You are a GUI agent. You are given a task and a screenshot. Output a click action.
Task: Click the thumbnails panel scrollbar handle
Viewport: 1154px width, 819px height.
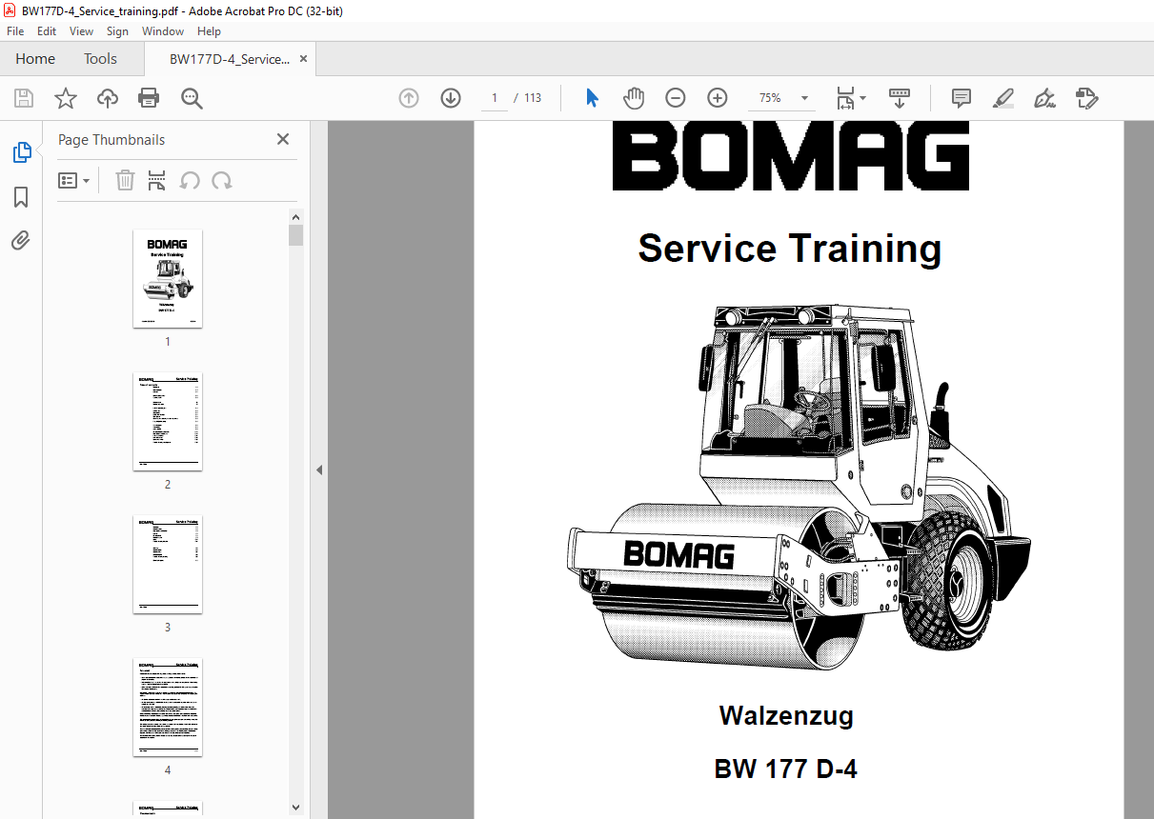(x=295, y=235)
